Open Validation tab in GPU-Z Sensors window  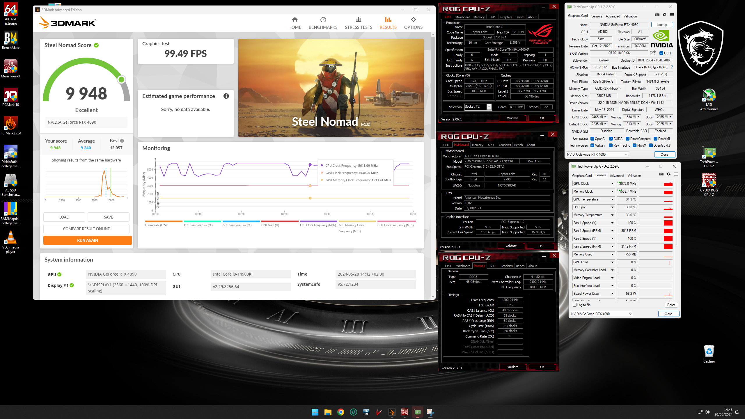point(634,176)
